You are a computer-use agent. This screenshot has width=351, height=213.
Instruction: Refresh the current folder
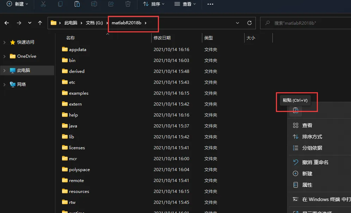pyautogui.click(x=250, y=23)
